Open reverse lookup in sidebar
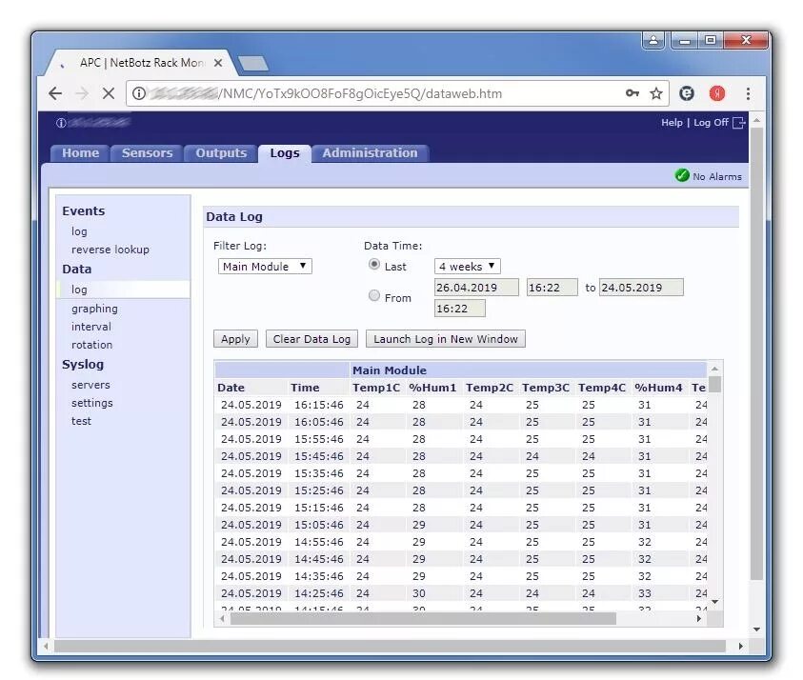This screenshot has width=803, height=680. 110,250
